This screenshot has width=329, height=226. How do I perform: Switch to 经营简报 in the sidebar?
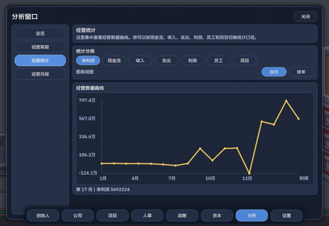40,47
